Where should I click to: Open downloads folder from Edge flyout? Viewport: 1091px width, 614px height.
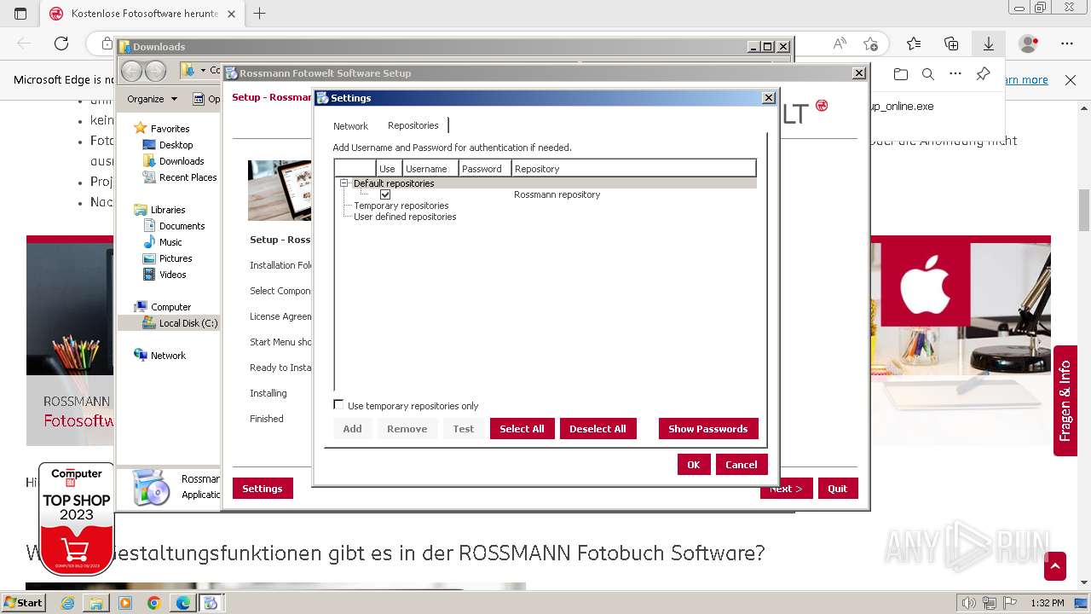(901, 74)
